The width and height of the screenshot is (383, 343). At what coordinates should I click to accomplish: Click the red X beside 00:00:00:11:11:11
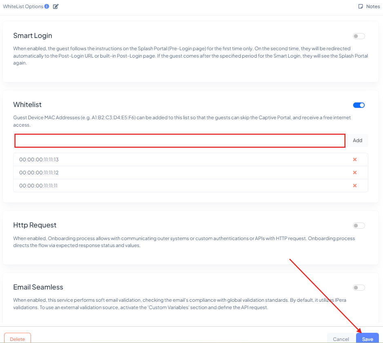point(354,186)
